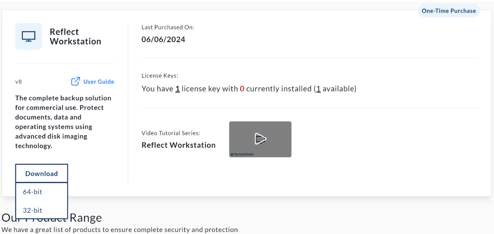The height and width of the screenshot is (234, 494).
Task: Click the Last Purchased On label
Action: click(x=168, y=27)
